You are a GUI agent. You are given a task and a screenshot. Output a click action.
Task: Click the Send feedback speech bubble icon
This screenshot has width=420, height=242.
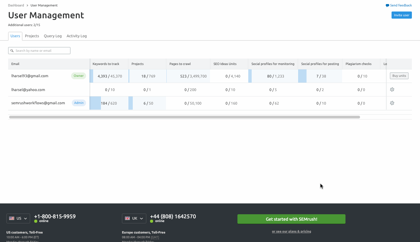tap(387, 5)
